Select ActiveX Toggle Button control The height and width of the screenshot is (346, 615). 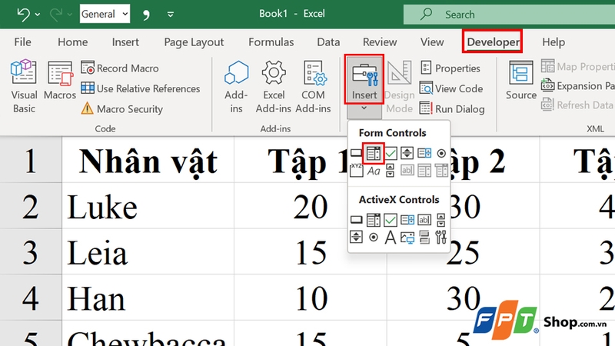(424, 237)
